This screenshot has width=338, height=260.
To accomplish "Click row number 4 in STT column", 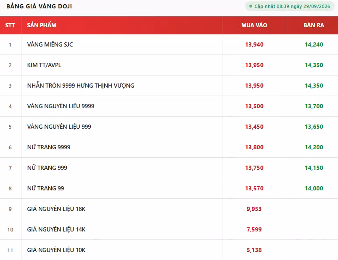I will pos(10,107).
